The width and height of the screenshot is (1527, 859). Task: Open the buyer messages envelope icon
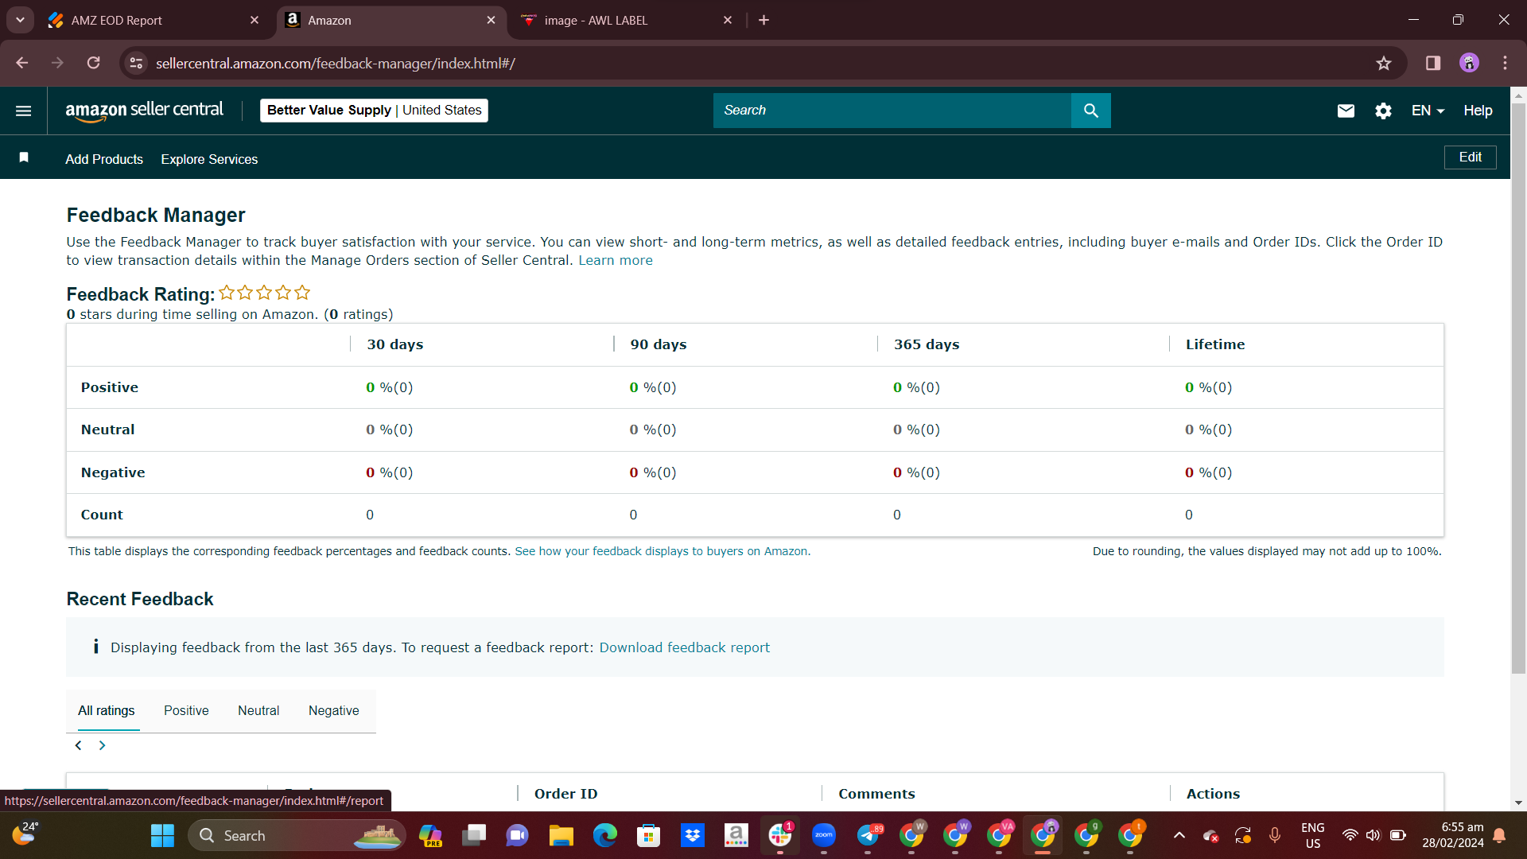click(x=1346, y=111)
